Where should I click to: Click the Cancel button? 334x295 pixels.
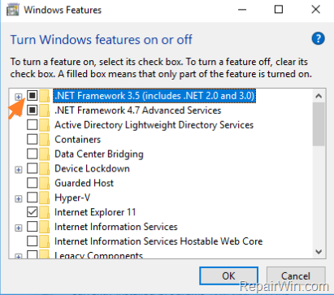click(296, 276)
